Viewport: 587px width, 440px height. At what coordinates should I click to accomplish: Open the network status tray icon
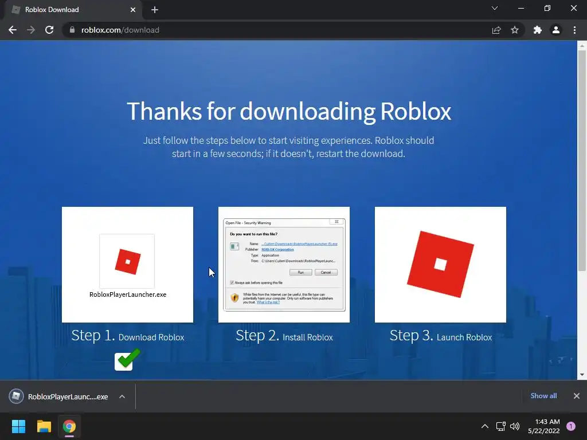[x=500, y=426]
